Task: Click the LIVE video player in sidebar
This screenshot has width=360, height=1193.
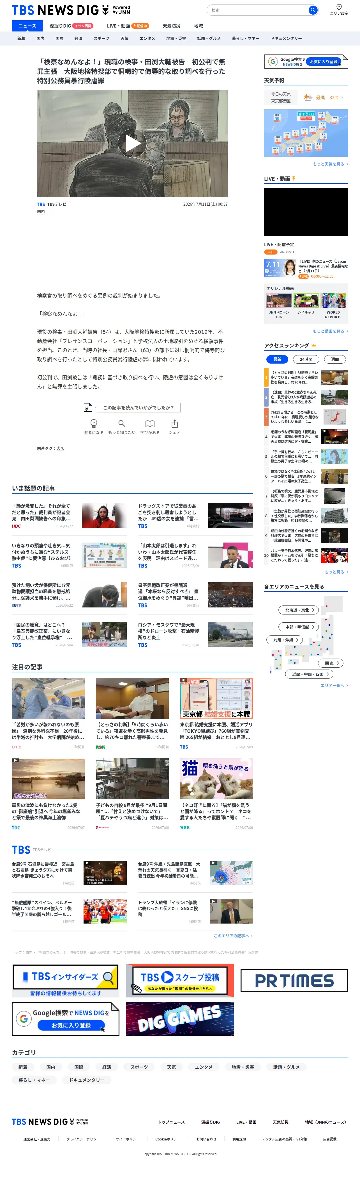Action: (306, 212)
